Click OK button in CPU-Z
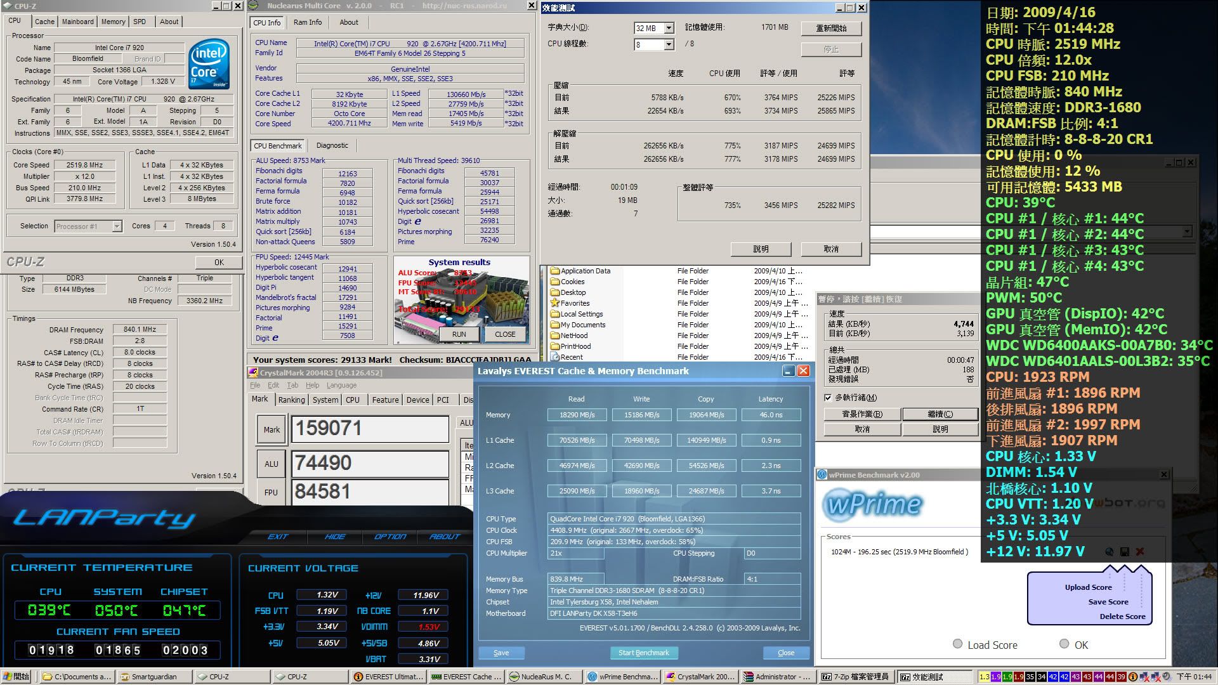Screen dimensions: 1218x685 pyautogui.click(x=219, y=262)
